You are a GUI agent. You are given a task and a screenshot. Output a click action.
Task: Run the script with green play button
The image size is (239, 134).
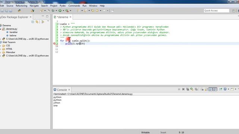[60, 11]
